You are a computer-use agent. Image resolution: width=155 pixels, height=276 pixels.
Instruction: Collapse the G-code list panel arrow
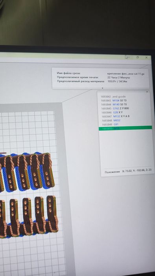(147, 92)
